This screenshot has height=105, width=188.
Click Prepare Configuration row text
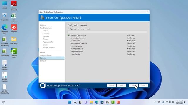[78, 35]
